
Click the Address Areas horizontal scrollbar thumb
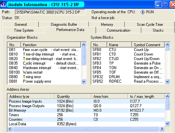coord(86,129)
